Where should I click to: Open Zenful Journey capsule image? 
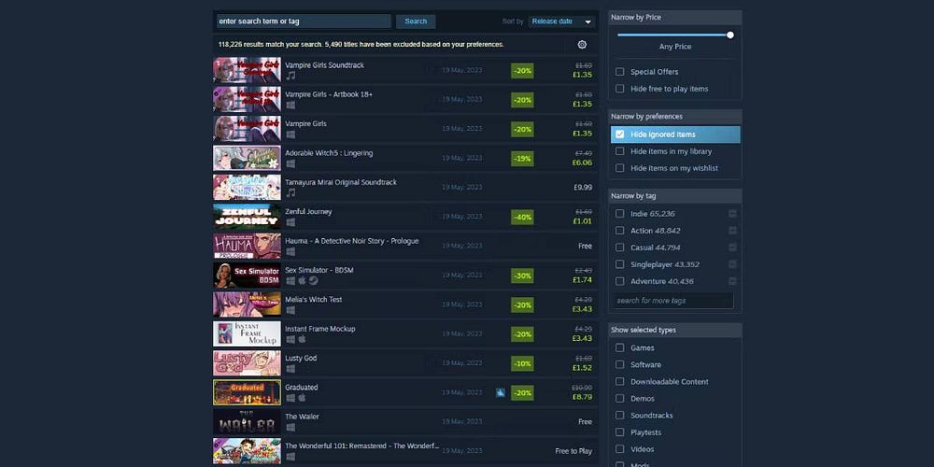(247, 217)
